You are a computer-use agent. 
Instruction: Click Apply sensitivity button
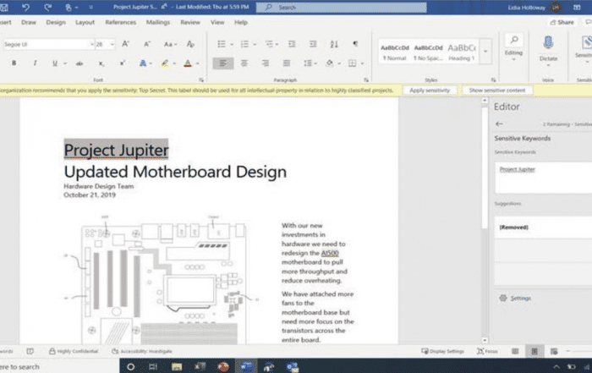[x=430, y=91]
